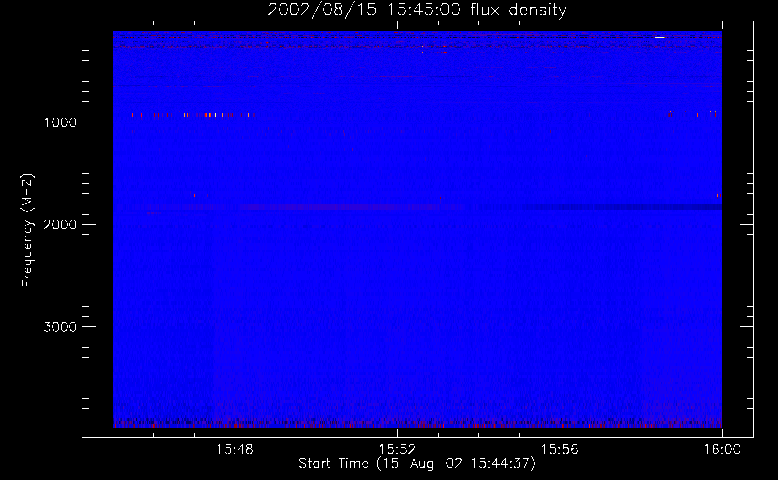This screenshot has width=778, height=480.
Task: Click the 'Frequency (MHZ)' y-axis label
Action: (28, 230)
